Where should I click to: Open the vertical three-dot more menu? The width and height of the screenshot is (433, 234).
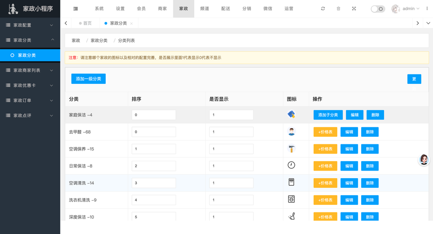[427, 8]
